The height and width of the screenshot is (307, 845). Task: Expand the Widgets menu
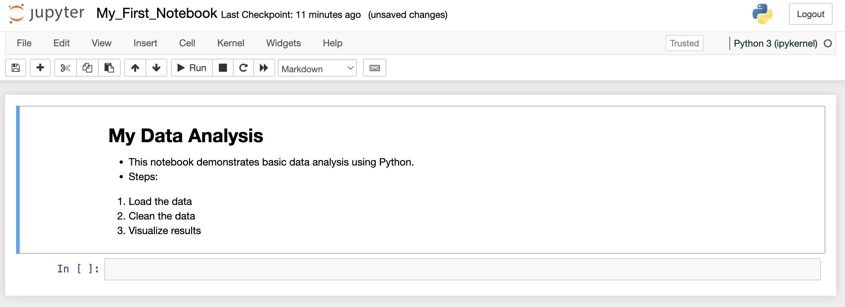(x=283, y=43)
